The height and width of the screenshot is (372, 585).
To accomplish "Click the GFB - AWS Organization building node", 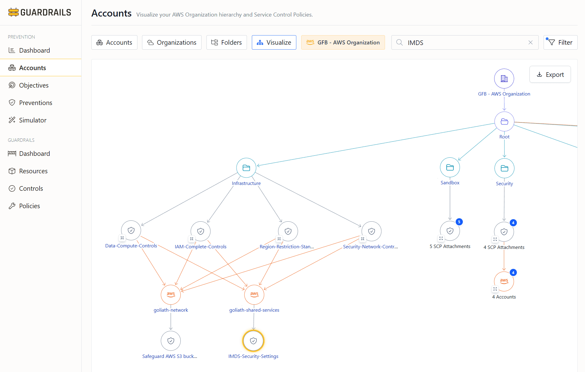I will (x=504, y=79).
